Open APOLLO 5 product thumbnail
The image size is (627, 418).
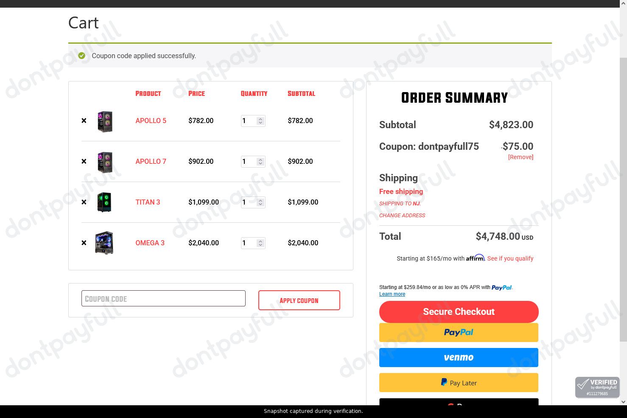tap(104, 121)
